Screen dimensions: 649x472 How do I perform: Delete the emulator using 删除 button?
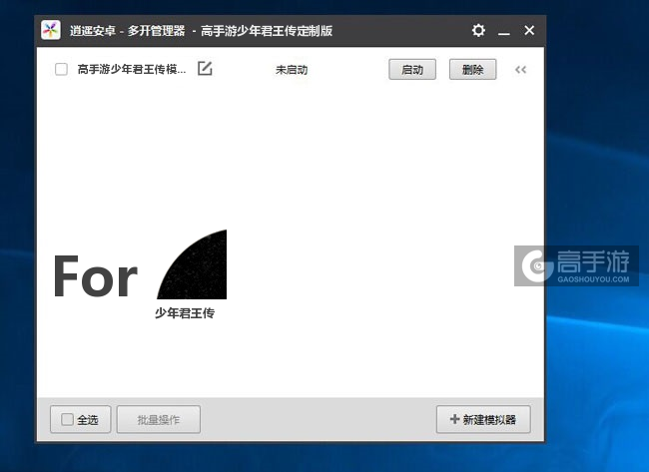(472, 70)
